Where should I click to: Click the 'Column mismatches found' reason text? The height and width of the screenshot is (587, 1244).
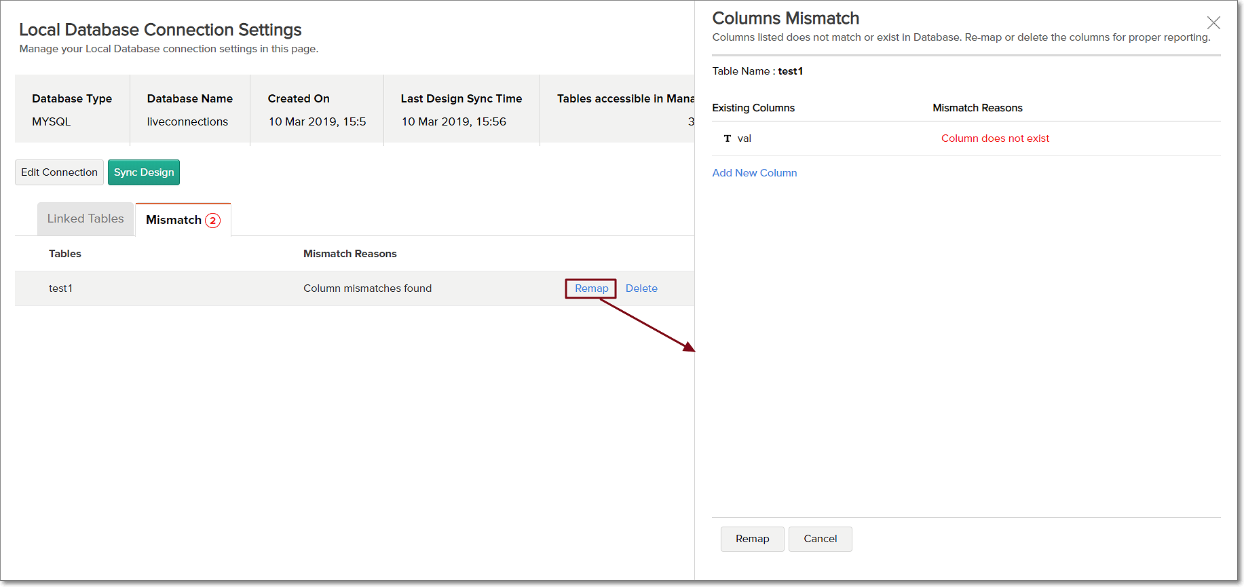[x=367, y=288]
